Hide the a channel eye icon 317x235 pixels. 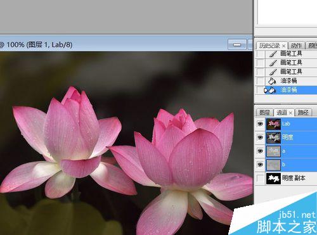[x=261, y=151]
